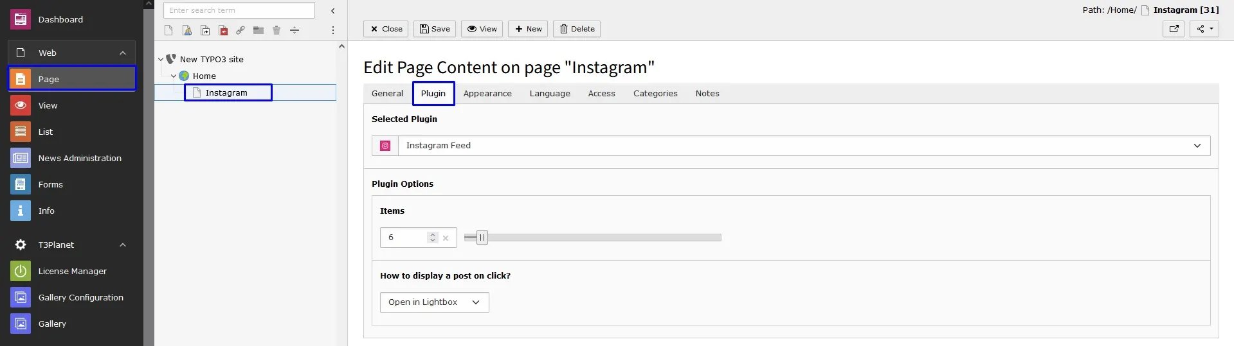
Task: Select the Instagram page in tree
Action: pos(226,92)
